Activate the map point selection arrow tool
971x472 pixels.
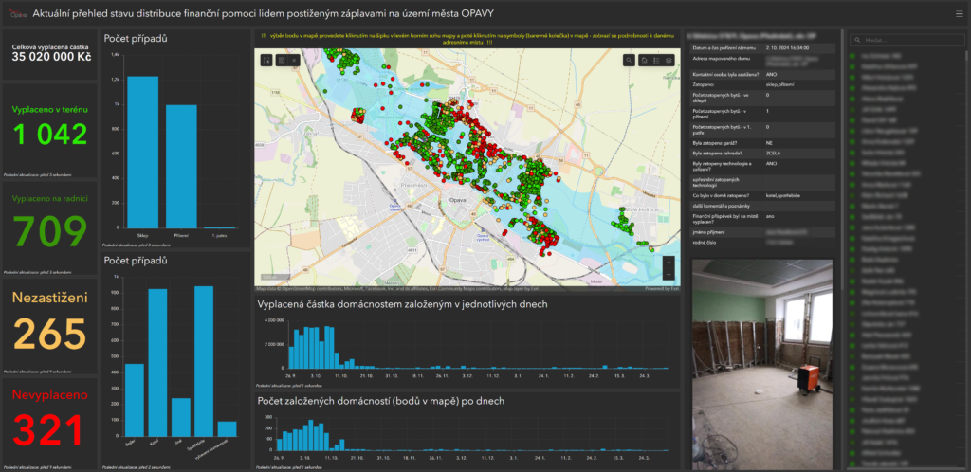tap(267, 60)
